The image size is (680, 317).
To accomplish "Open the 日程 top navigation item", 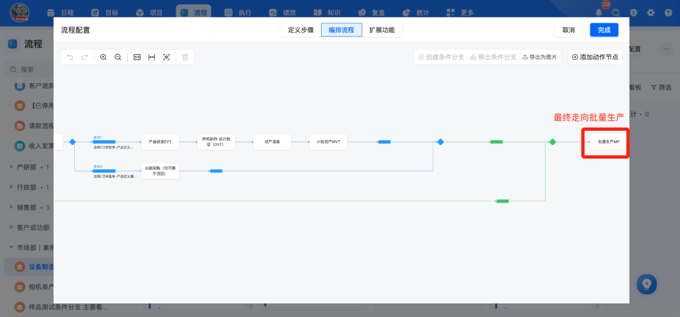I will click(x=60, y=13).
